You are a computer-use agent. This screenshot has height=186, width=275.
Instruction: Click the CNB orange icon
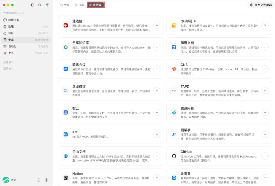pos(174,69)
